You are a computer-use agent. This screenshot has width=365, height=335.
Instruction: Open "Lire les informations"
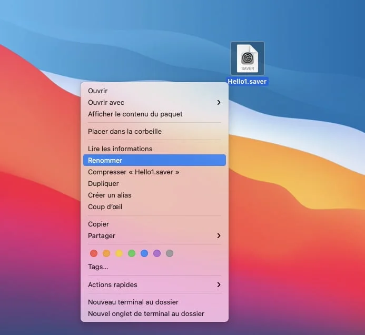120,149
